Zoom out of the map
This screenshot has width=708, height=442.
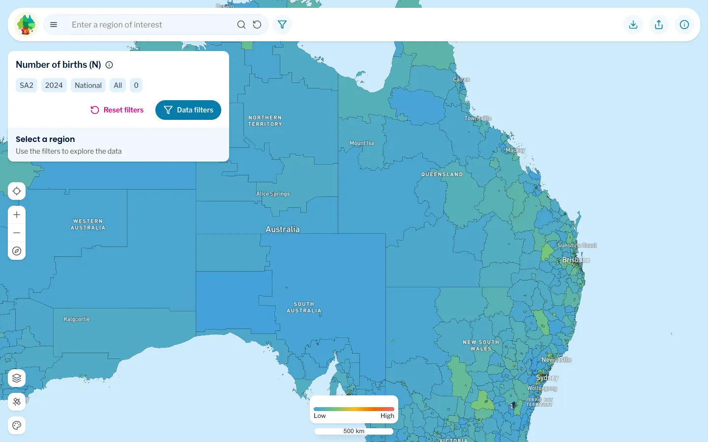(17, 233)
